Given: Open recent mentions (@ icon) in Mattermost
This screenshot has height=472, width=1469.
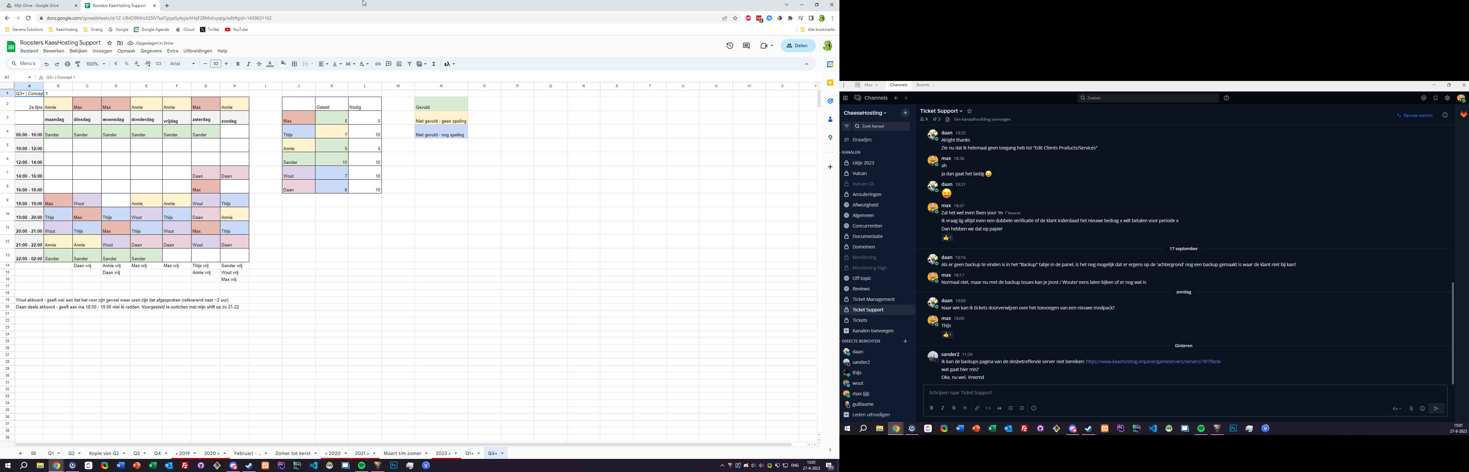Looking at the screenshot, I should pyautogui.click(x=1423, y=98).
